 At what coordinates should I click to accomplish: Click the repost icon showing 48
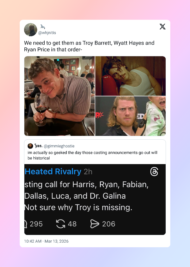coord(61,224)
